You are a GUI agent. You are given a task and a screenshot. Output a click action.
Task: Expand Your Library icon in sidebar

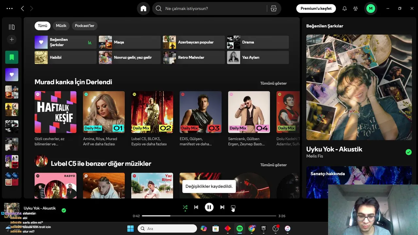point(12,27)
